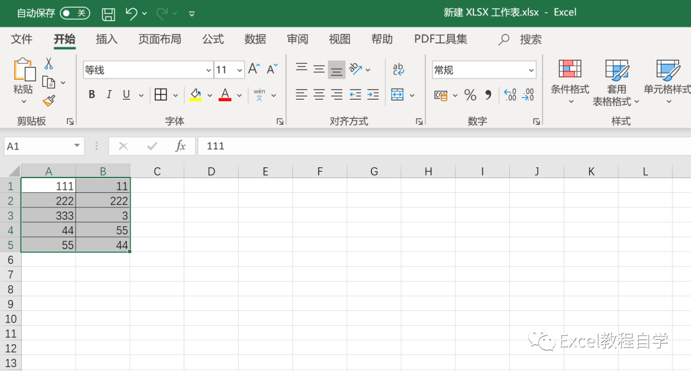Toggle Wrap Text icon

pyautogui.click(x=399, y=69)
